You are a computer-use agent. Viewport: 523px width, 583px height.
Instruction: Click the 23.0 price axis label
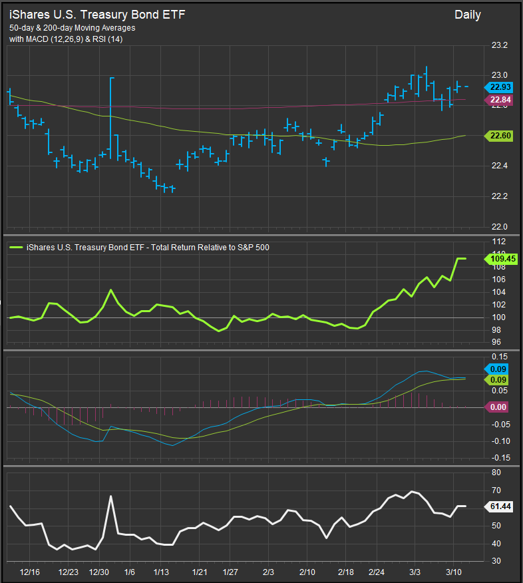(x=500, y=75)
